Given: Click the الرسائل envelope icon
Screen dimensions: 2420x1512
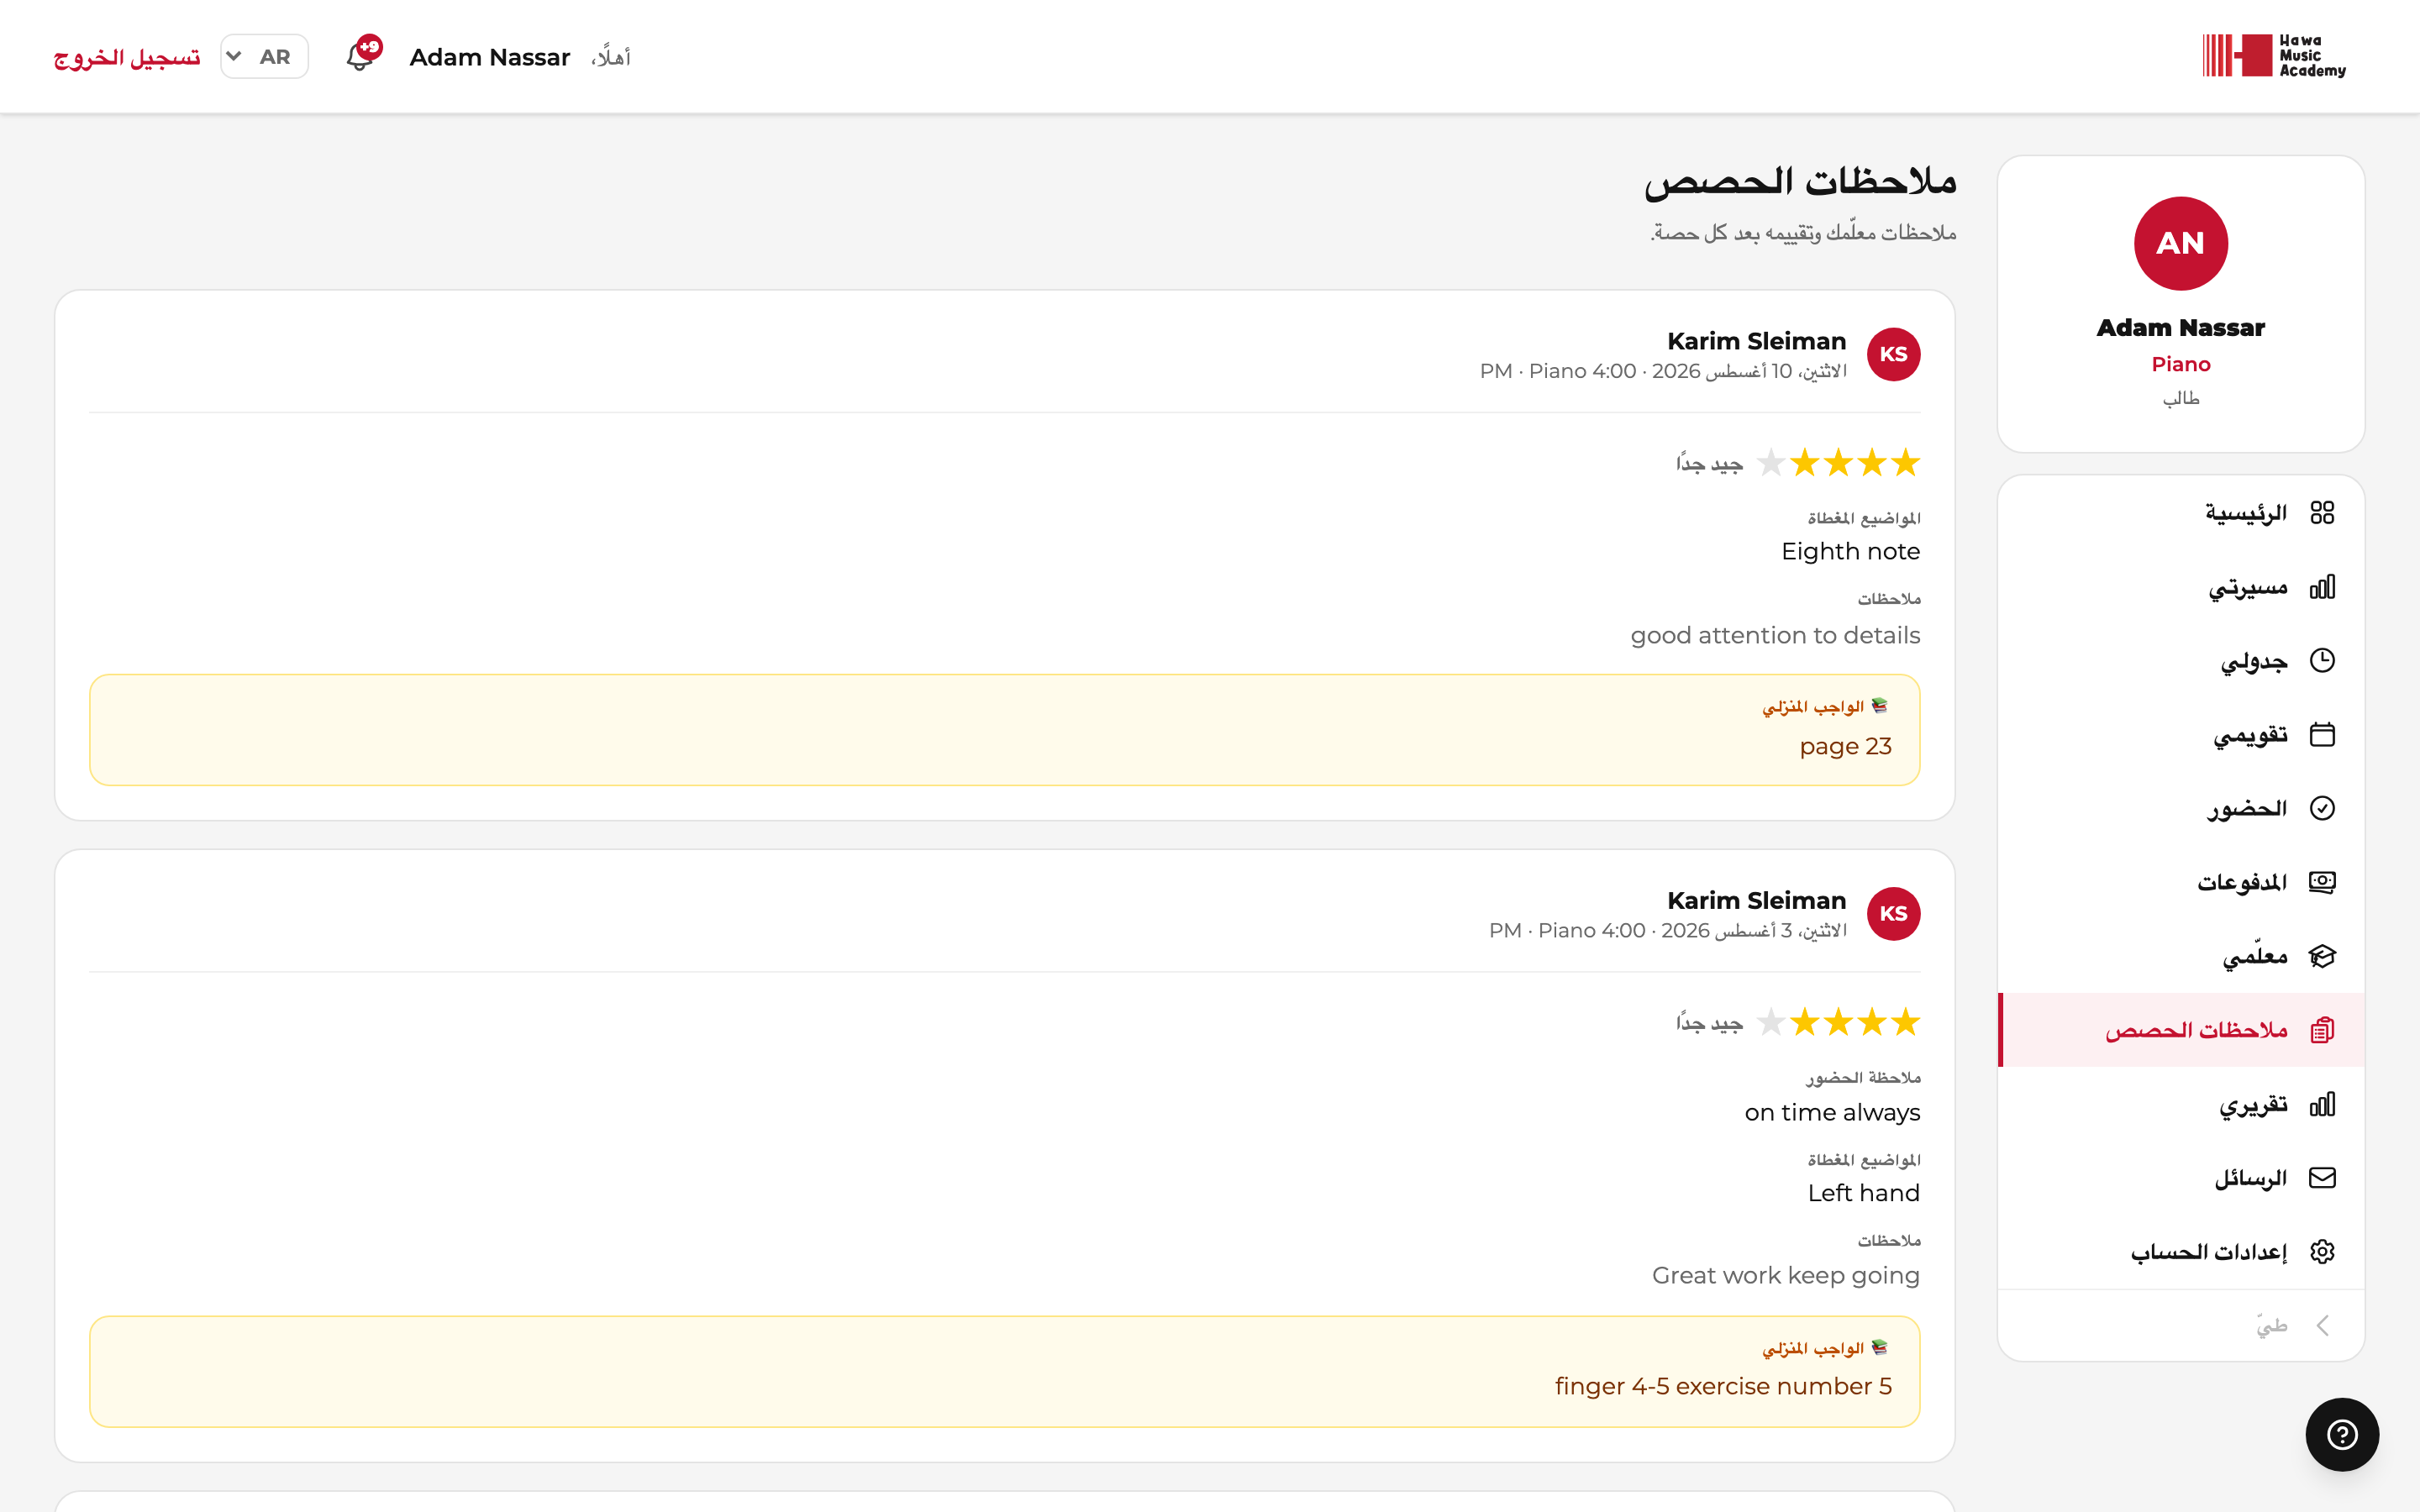Looking at the screenshot, I should coord(2322,1178).
